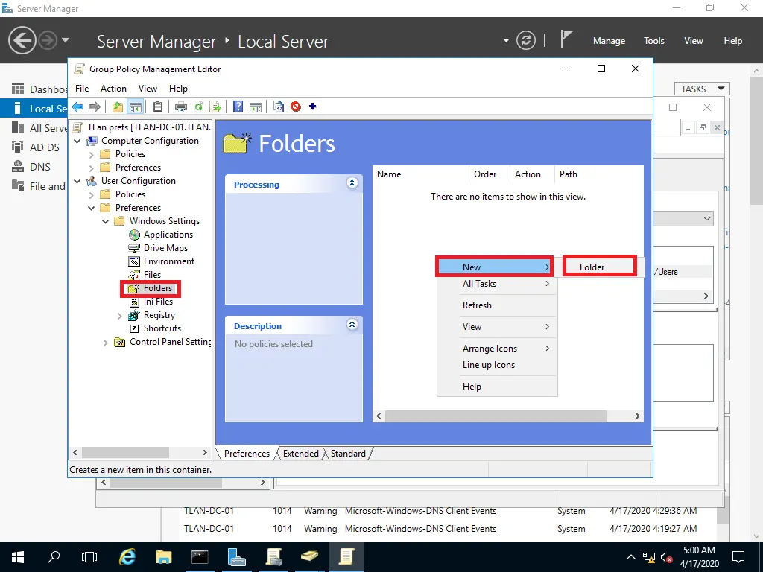This screenshot has width=763, height=572.
Task: Choose Folder in the New submenu
Action: click(x=600, y=267)
